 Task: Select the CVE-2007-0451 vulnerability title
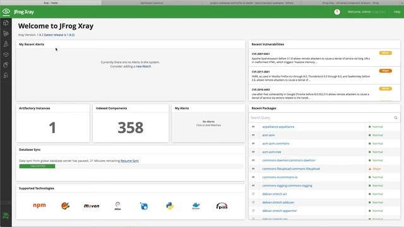[x=261, y=54]
